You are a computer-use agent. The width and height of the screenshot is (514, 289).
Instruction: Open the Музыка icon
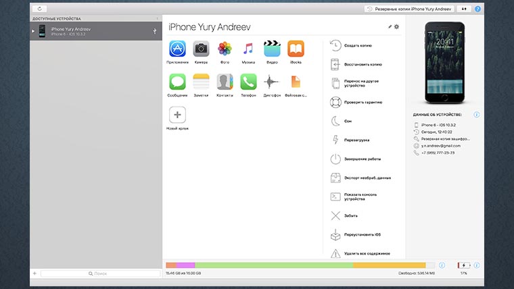tap(248, 49)
